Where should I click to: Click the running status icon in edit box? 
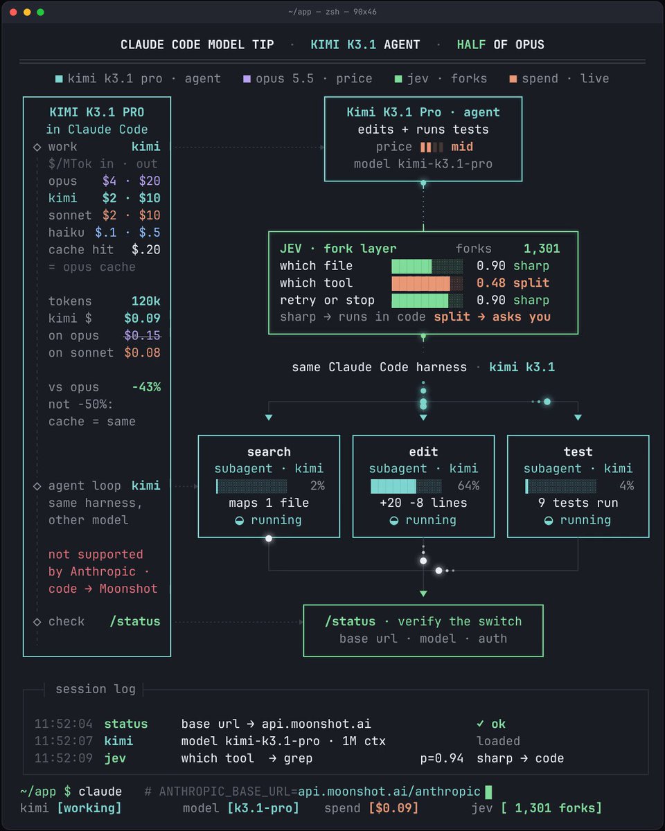(393, 520)
